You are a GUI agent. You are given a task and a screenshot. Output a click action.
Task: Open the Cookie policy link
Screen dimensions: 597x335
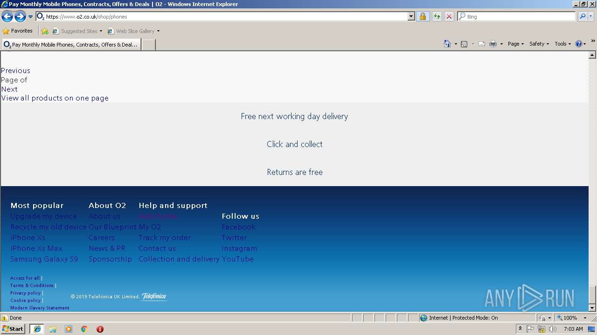click(25, 301)
